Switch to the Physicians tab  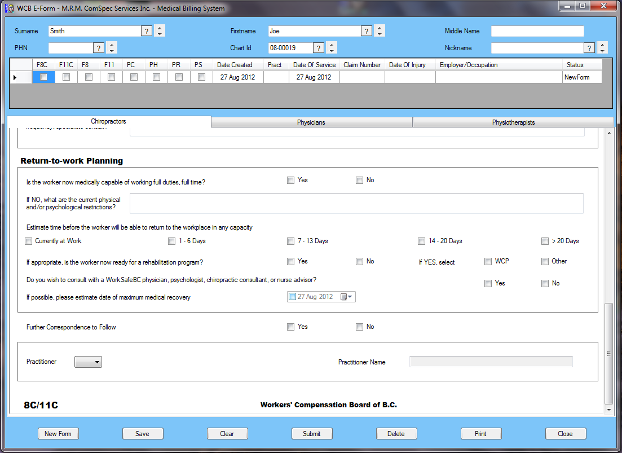[x=311, y=122]
